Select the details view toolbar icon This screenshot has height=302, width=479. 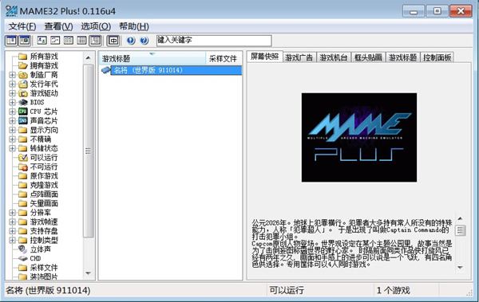click(81, 41)
